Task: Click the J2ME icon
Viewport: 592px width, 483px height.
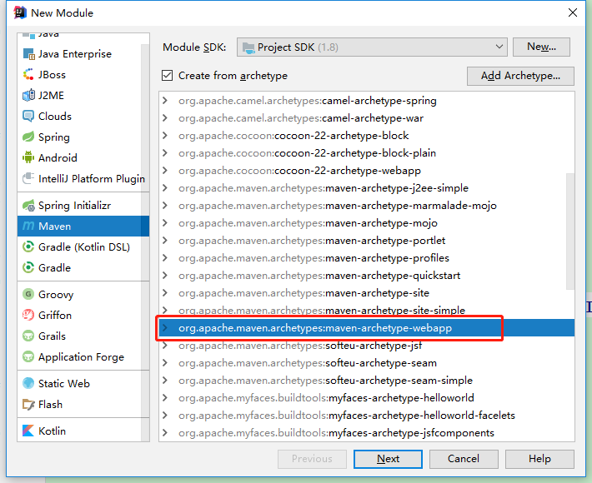Action: pos(28,96)
